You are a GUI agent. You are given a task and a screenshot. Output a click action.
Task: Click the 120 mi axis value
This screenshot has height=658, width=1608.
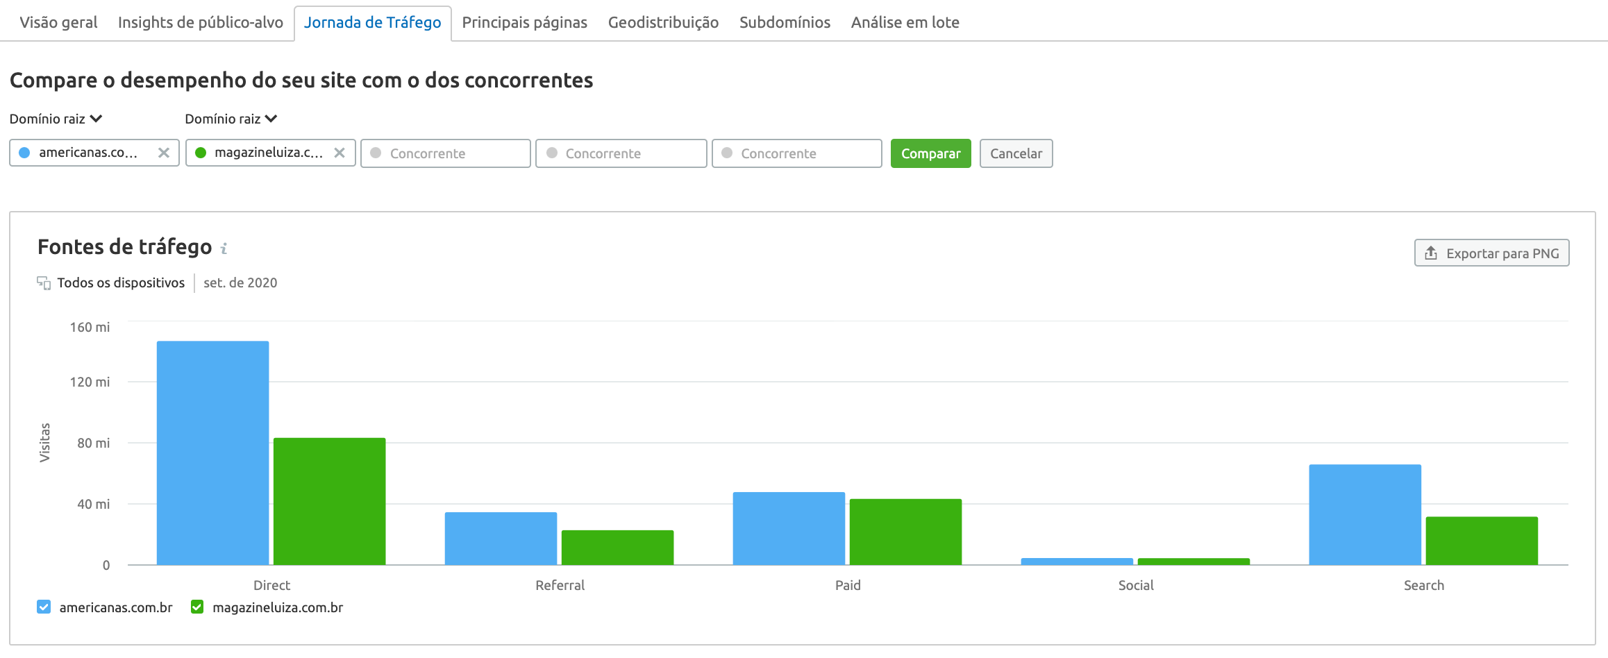(90, 382)
